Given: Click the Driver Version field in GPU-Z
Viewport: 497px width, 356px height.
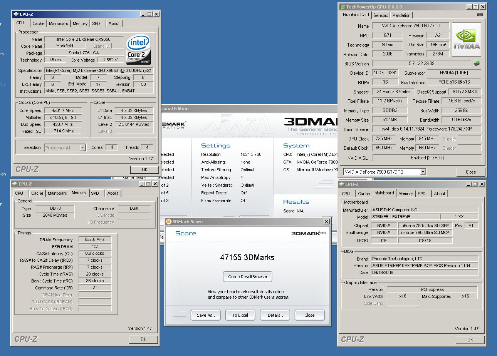Looking at the screenshot, I should pyautogui.click(x=427, y=129).
